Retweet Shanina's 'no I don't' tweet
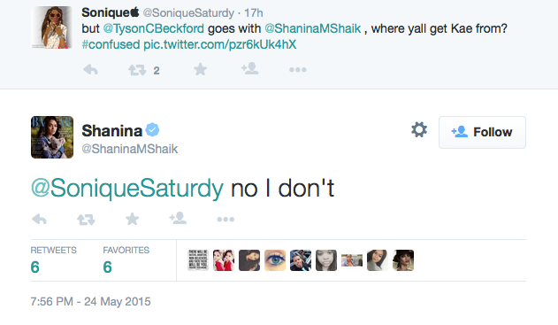The height and width of the screenshot is (325, 558). pos(86,220)
